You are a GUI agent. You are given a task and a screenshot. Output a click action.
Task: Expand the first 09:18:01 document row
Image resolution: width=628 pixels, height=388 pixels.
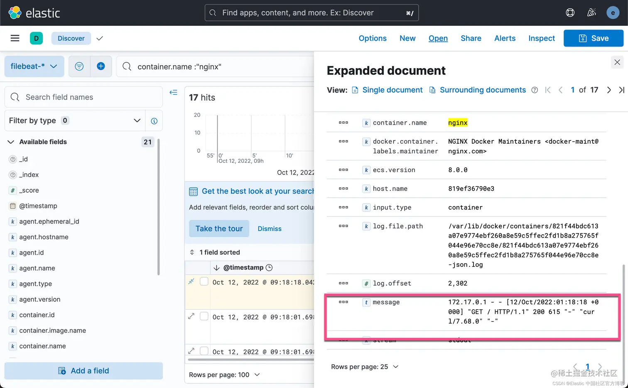191,316
